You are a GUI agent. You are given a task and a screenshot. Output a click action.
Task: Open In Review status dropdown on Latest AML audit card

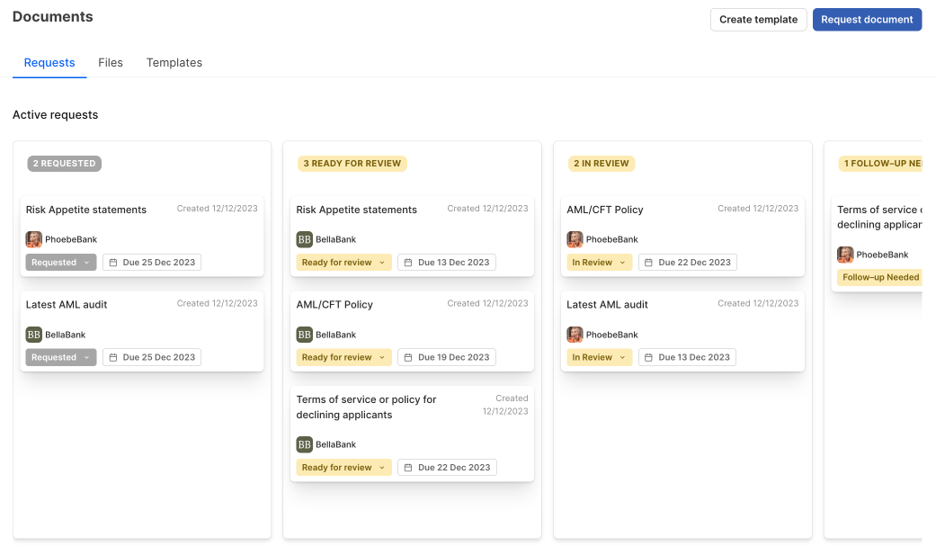pyautogui.click(x=598, y=357)
